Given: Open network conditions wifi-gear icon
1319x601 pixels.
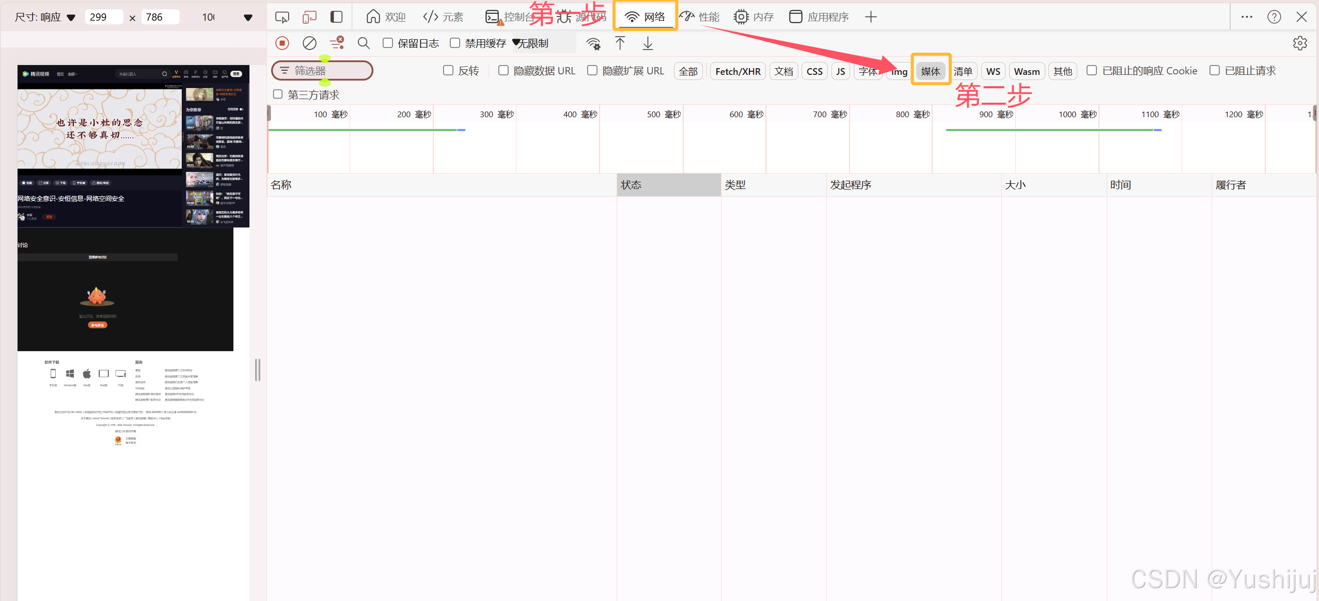Looking at the screenshot, I should coord(593,43).
